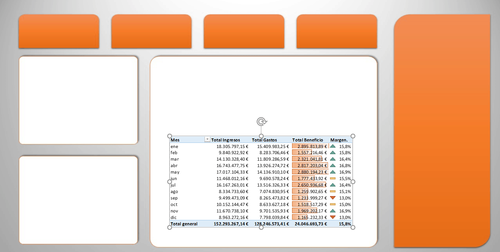500x252 pixels.
Task: Click the ingresos value 18.305.797,15 €
Action: tap(233, 146)
